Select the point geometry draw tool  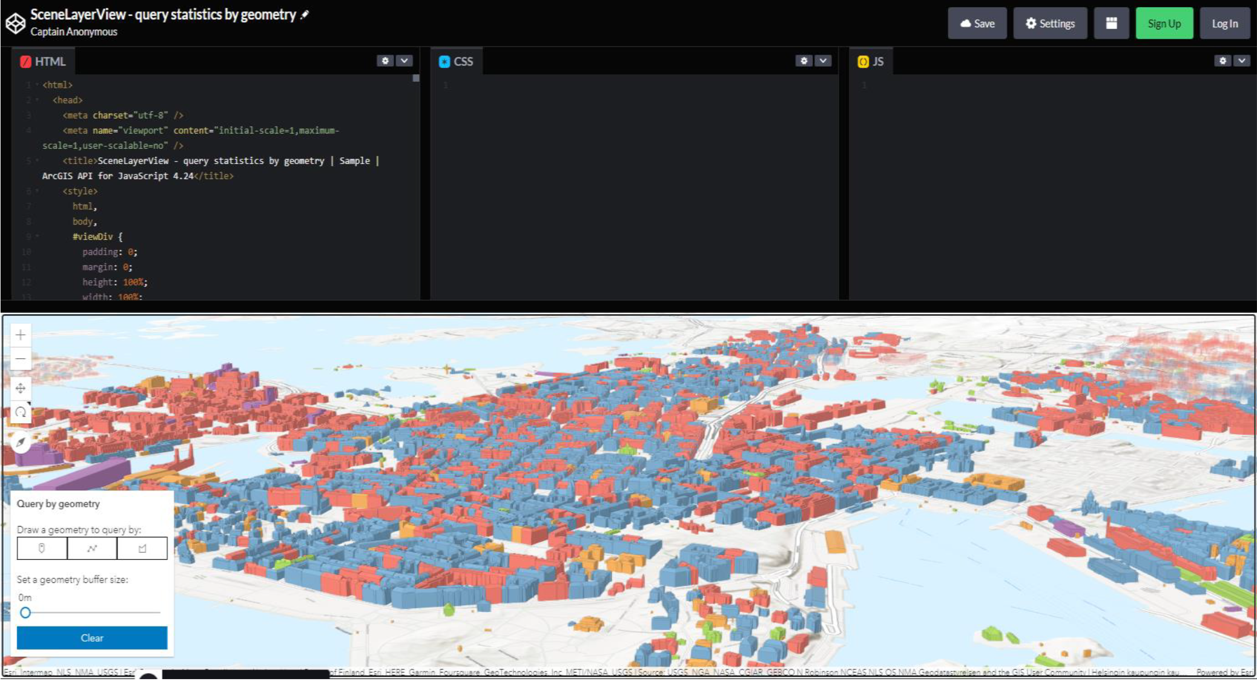(x=42, y=548)
